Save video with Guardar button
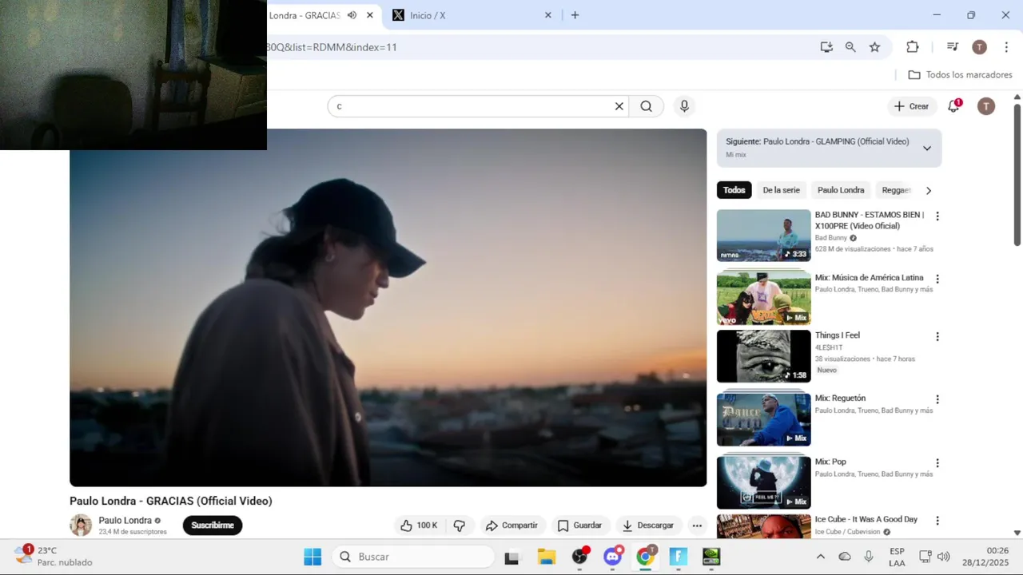Viewport: 1023px width, 575px height. 579,525
